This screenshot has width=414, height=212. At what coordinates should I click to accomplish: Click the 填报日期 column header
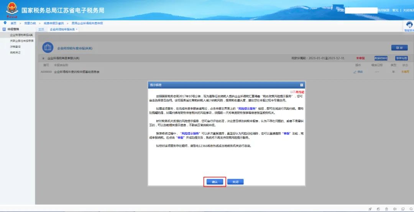click(x=376, y=65)
